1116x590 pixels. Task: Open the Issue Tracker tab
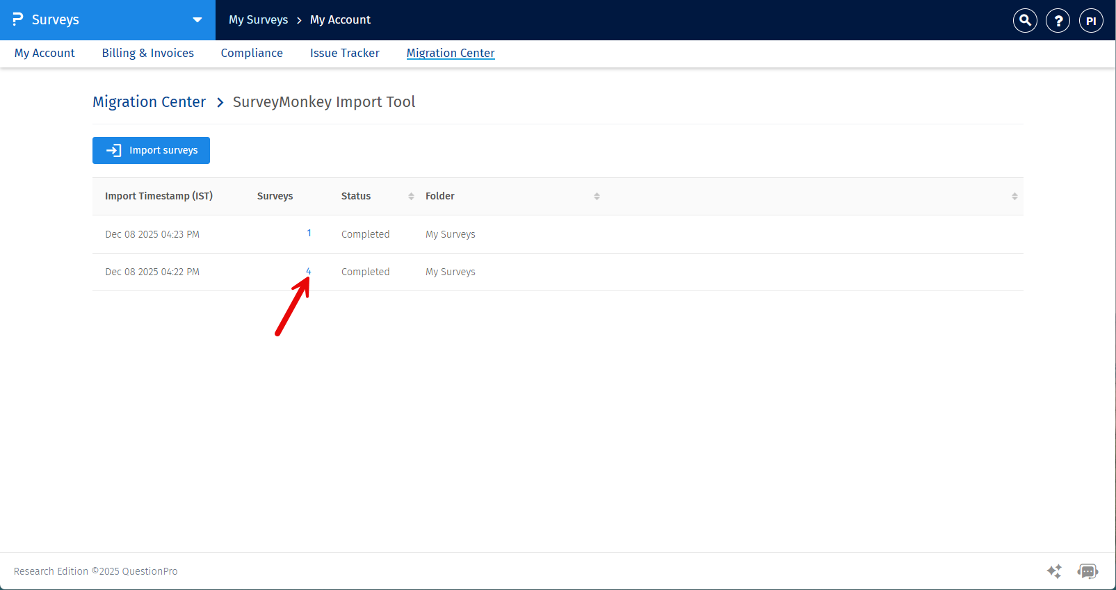tap(345, 53)
